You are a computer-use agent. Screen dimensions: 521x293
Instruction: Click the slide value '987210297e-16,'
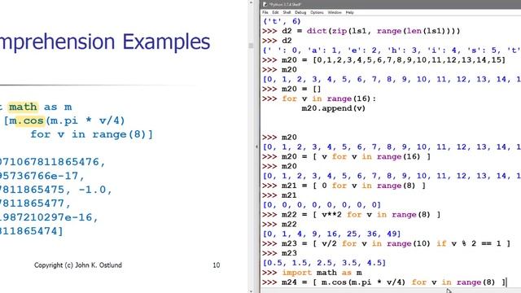click(49, 217)
